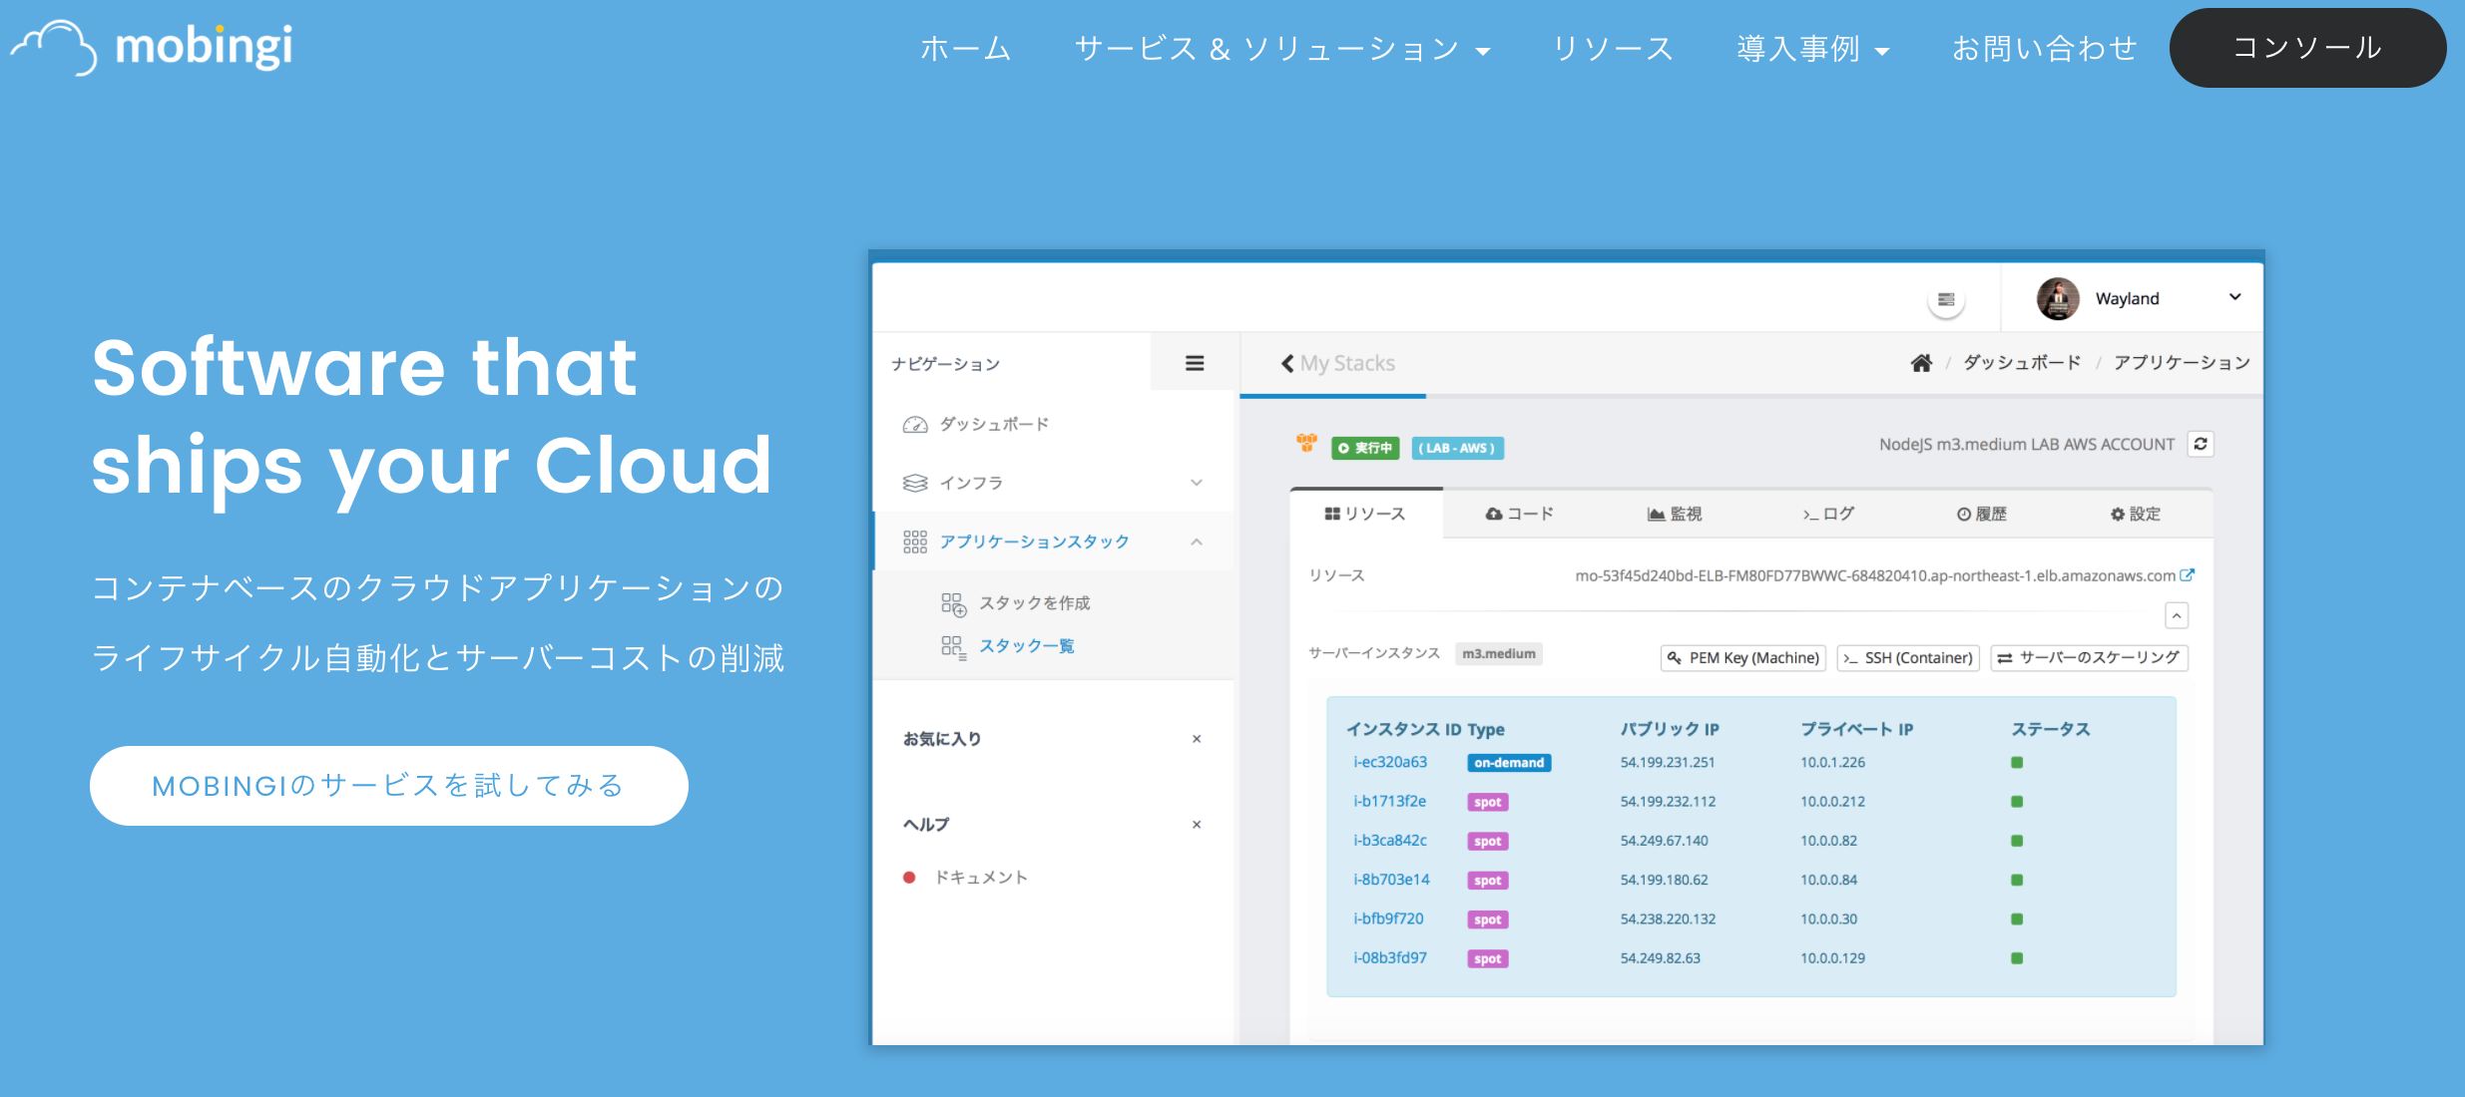Click the コンソール button

(x=2307, y=48)
